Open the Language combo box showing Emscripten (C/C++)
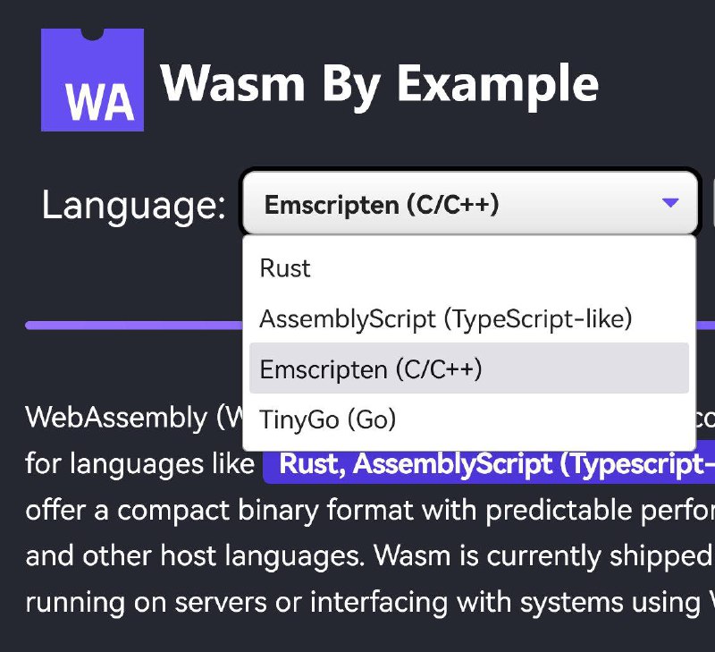This screenshot has height=652, width=715. (x=402, y=204)
